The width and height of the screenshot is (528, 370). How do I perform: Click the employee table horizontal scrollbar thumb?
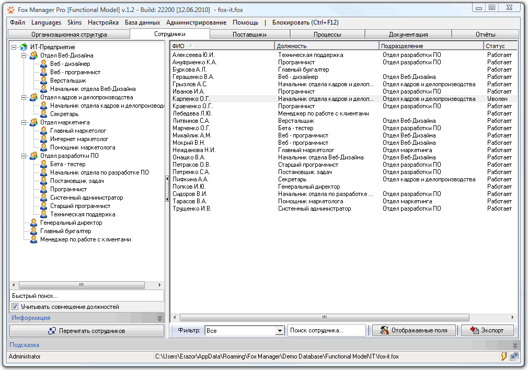[x=325, y=318]
